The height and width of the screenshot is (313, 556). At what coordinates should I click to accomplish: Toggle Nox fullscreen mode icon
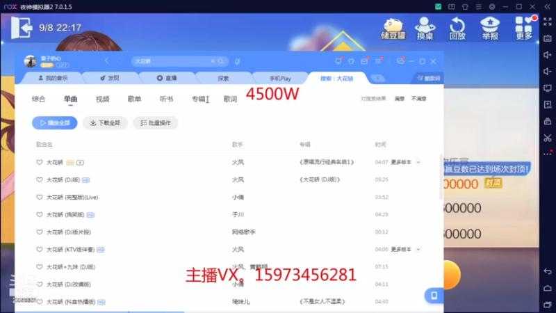pyautogui.click(x=548, y=22)
